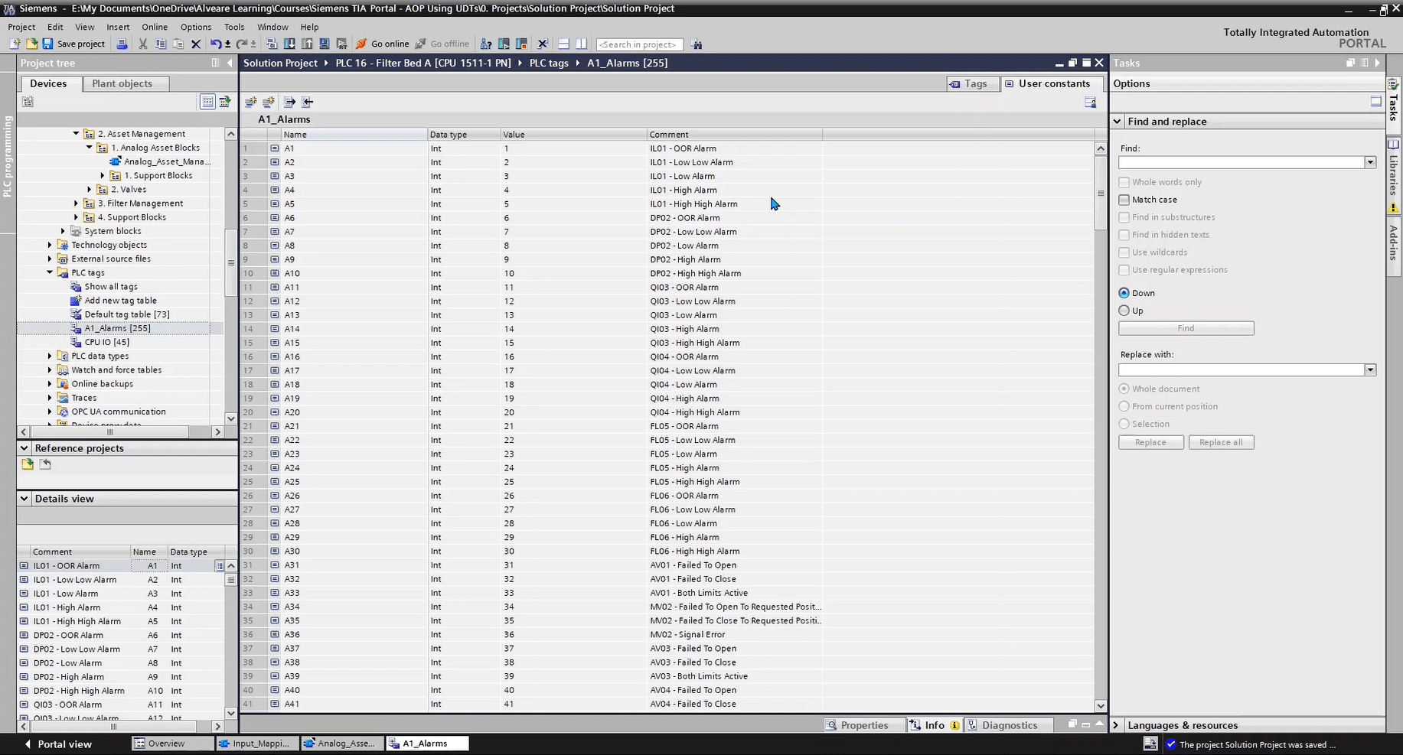
Task: Click the Print icon in toolbar
Action: [x=122, y=44]
